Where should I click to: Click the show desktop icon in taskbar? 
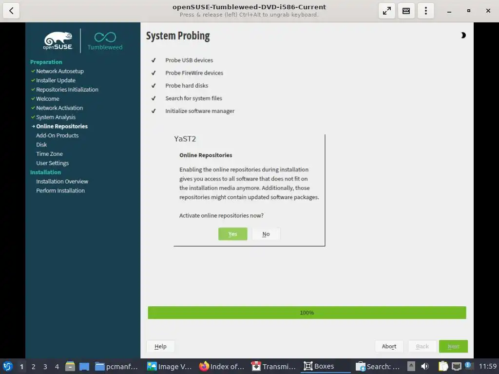coord(84,366)
